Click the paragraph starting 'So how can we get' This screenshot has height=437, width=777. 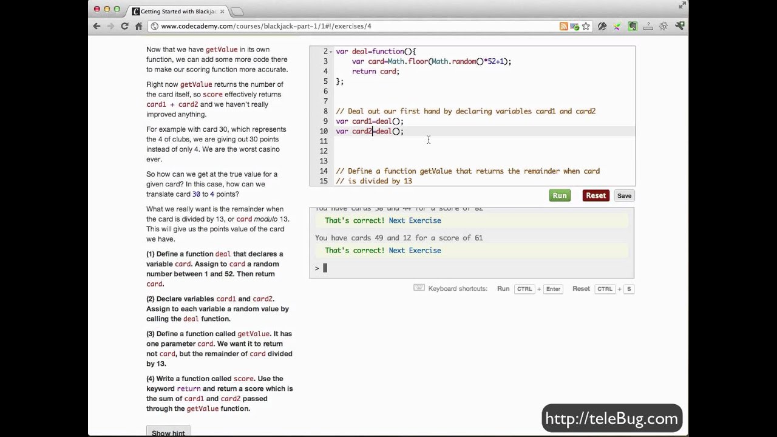(212, 184)
